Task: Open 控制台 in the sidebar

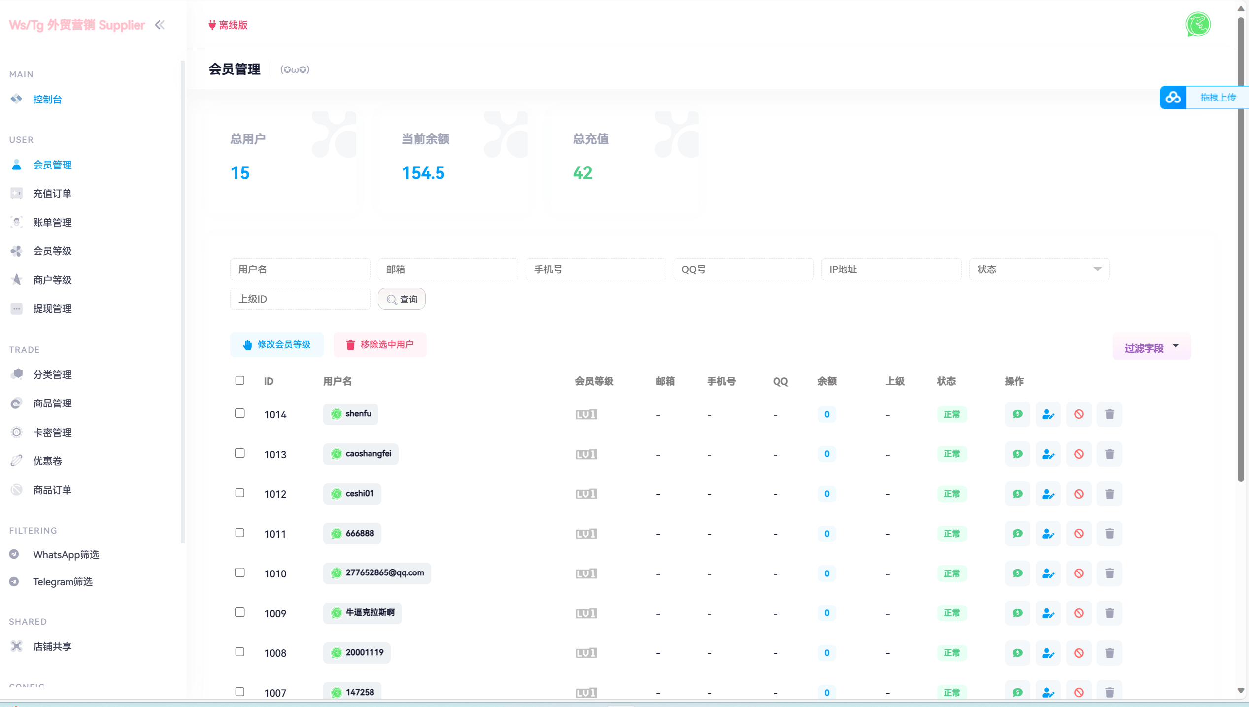Action: [47, 99]
